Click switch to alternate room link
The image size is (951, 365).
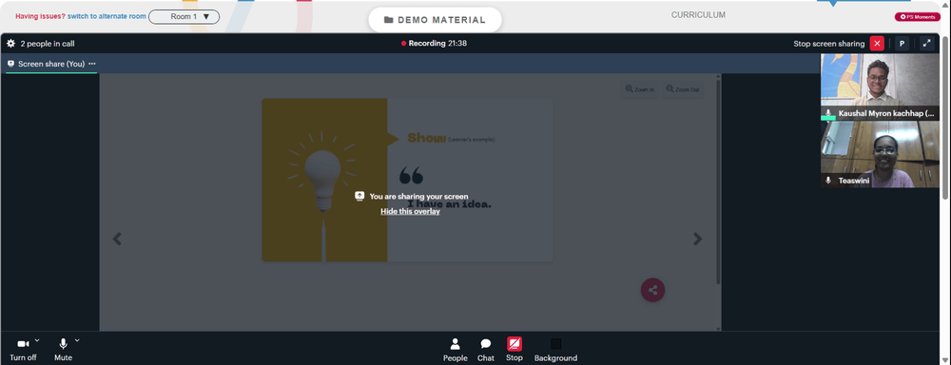[107, 16]
